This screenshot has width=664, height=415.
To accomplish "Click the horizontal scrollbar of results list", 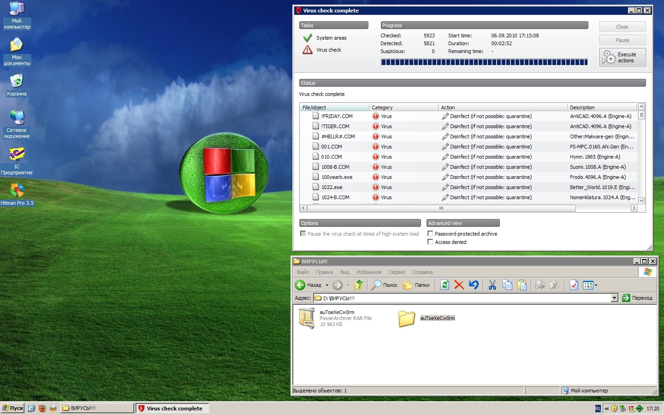I will point(441,208).
